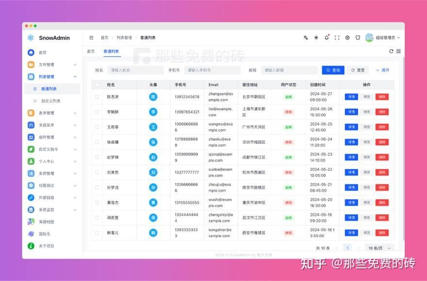The width and height of the screenshot is (427, 281).
Task: Click the refresh icon above the table
Action: pos(391,51)
